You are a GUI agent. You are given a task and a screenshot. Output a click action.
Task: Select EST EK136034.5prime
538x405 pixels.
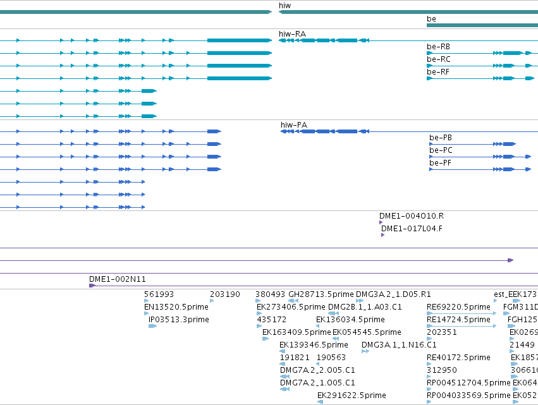point(350,320)
